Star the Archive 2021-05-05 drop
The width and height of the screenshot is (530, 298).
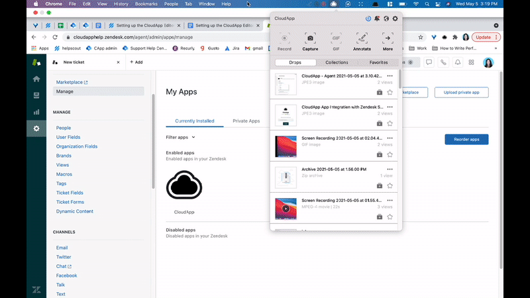[390, 185]
